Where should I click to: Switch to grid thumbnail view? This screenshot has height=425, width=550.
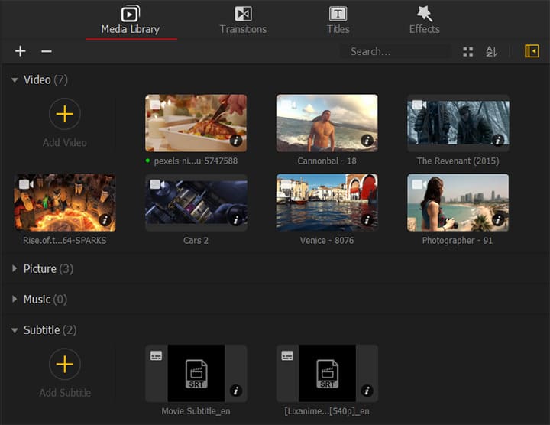point(467,51)
